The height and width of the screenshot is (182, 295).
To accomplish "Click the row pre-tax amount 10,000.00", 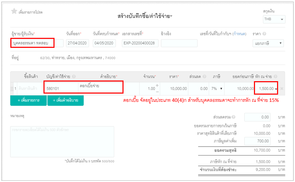I will pyautogui.click(x=245, y=88).
